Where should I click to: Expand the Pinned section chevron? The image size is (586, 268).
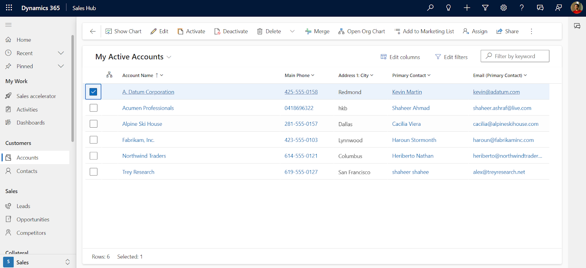[61, 66]
